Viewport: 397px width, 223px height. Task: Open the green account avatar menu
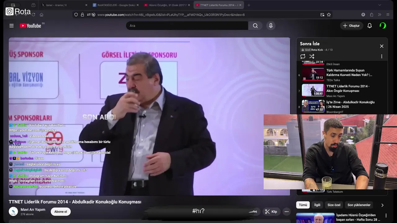click(x=383, y=26)
